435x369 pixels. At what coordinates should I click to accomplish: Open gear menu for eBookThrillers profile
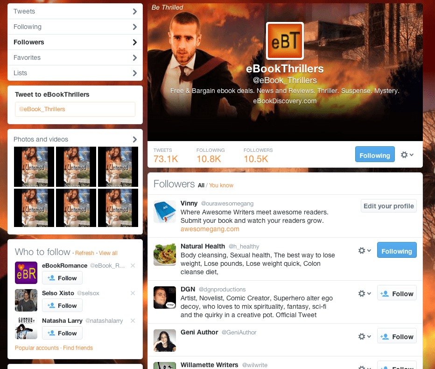[407, 155]
